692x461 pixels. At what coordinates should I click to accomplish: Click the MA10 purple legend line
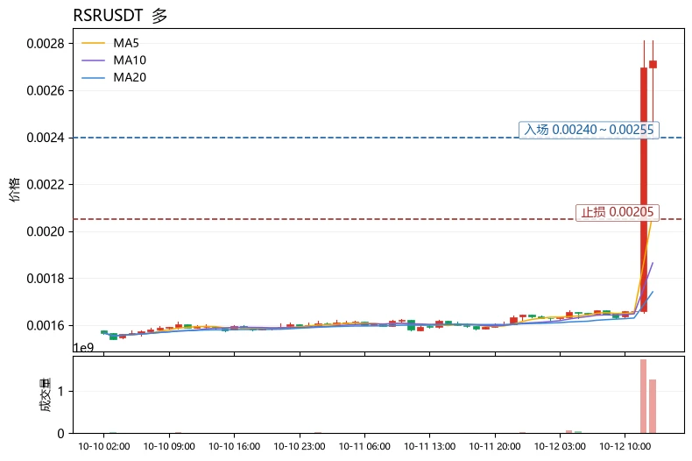[x=93, y=60]
